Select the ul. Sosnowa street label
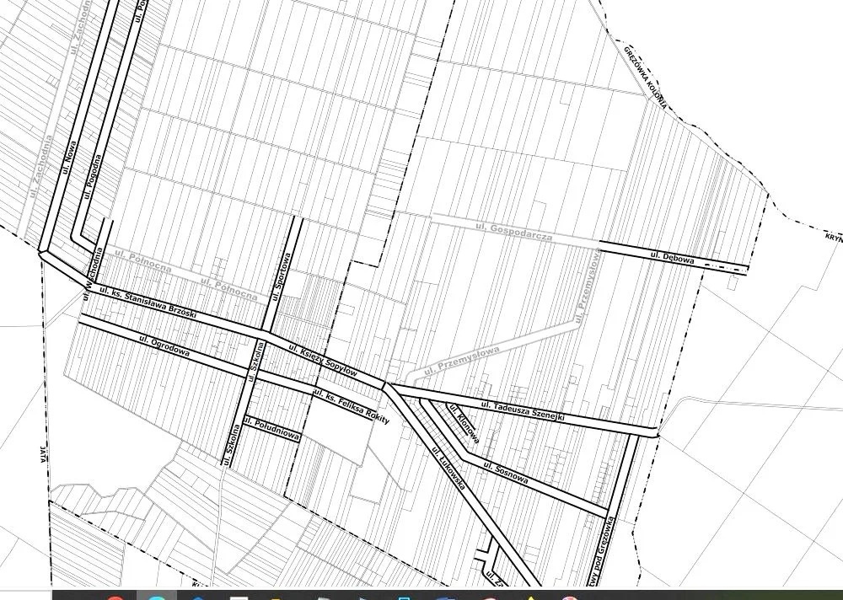The height and width of the screenshot is (600, 843). (506, 472)
